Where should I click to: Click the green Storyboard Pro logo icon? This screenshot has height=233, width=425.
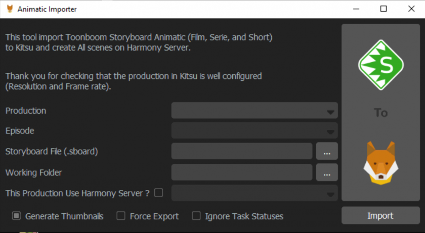point(381,65)
